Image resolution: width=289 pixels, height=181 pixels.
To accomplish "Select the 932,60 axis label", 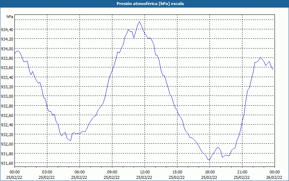I will coord(7,115).
